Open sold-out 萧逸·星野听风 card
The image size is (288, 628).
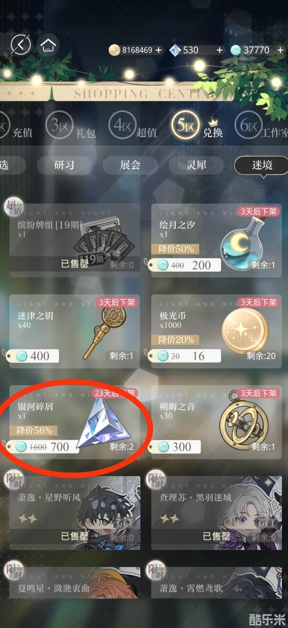75,513
